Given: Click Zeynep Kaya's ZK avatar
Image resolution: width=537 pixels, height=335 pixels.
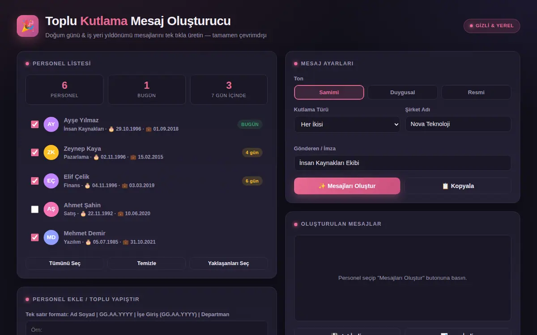Looking at the screenshot, I should [51, 152].
